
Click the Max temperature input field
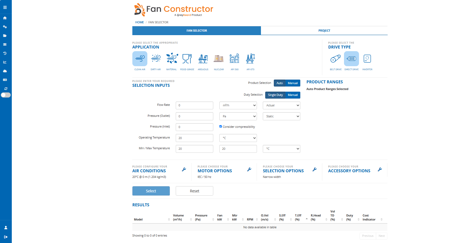[238, 149]
